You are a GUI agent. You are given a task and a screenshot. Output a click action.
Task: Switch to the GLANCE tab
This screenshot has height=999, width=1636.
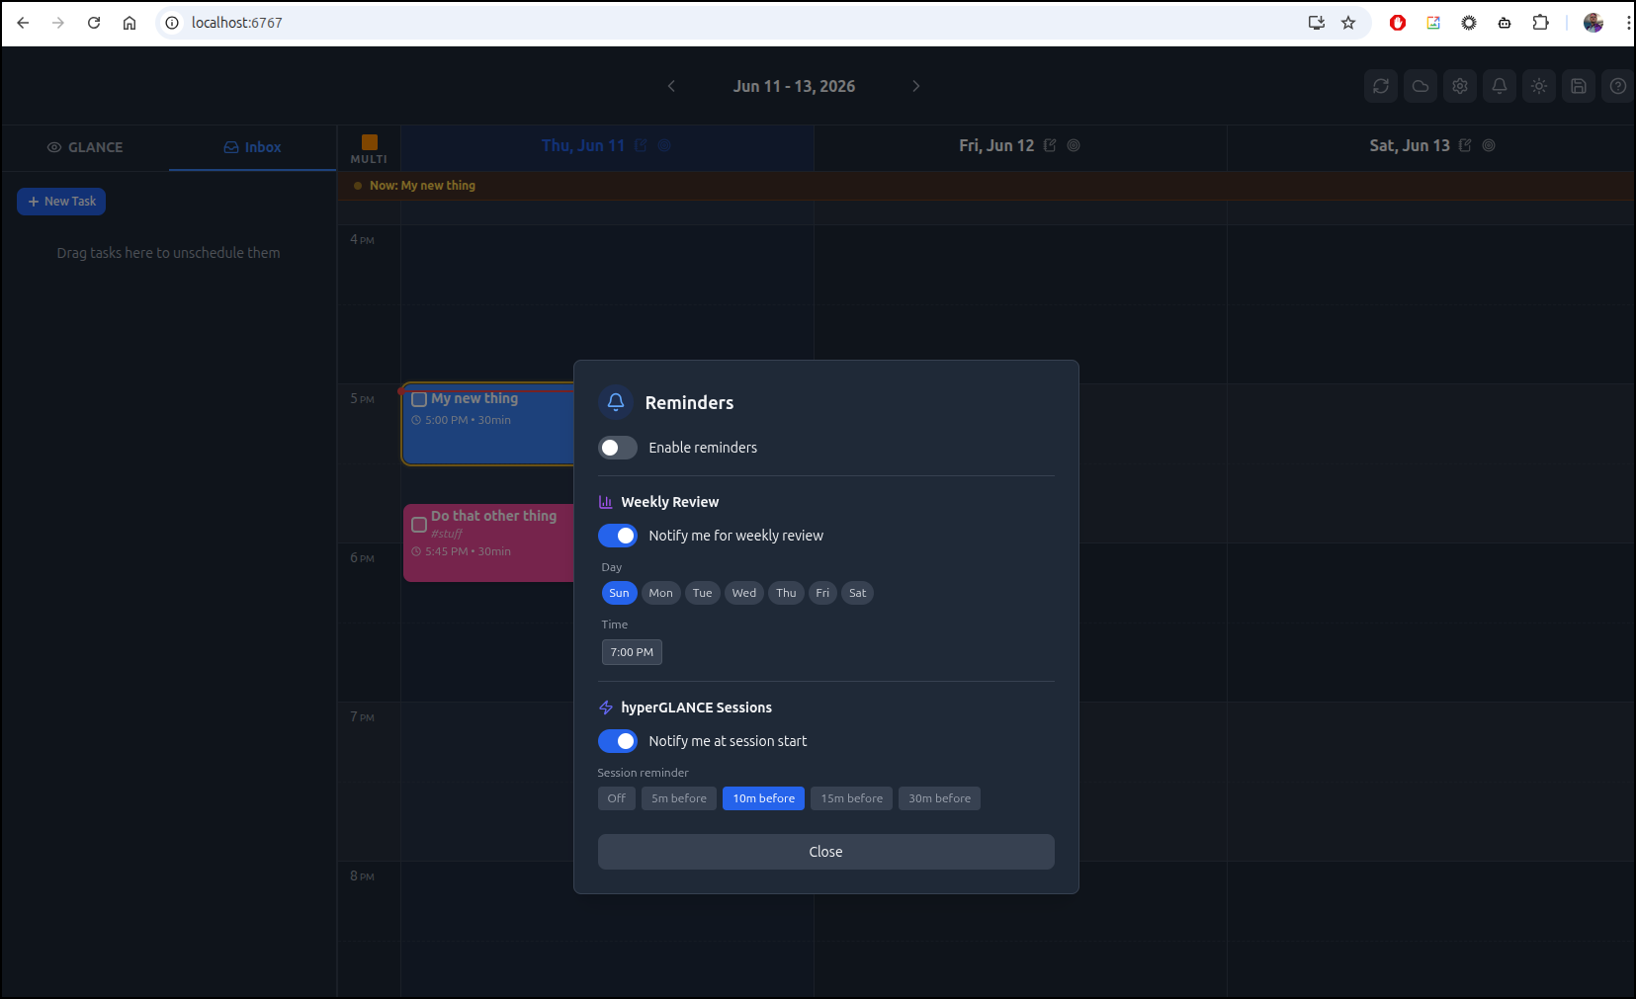[x=85, y=147]
